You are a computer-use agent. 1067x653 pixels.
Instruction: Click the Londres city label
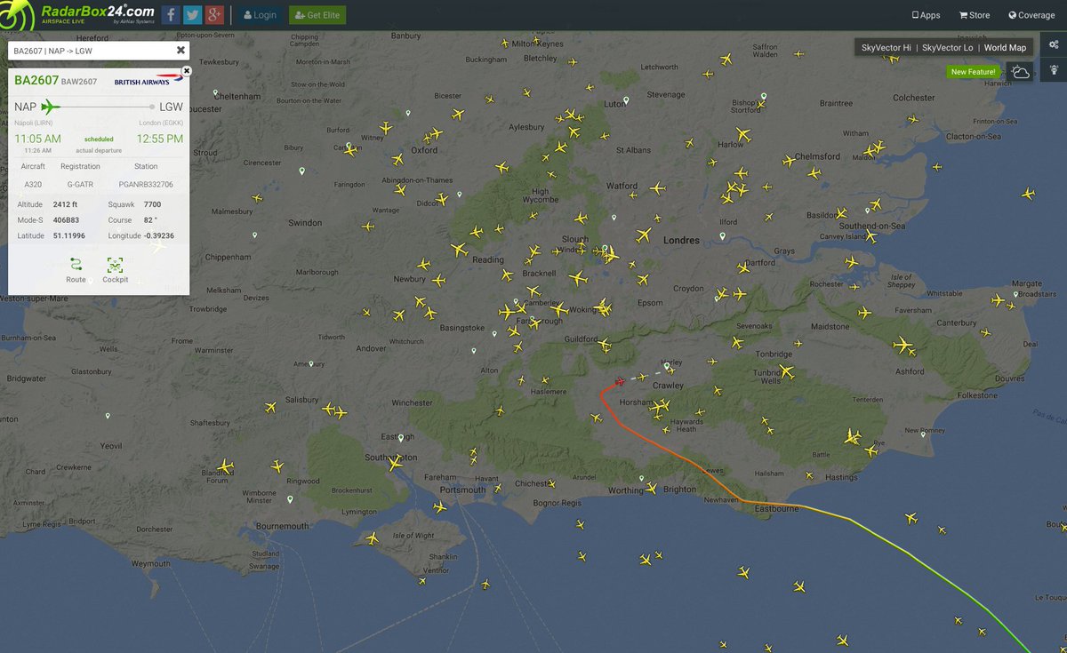click(x=682, y=240)
